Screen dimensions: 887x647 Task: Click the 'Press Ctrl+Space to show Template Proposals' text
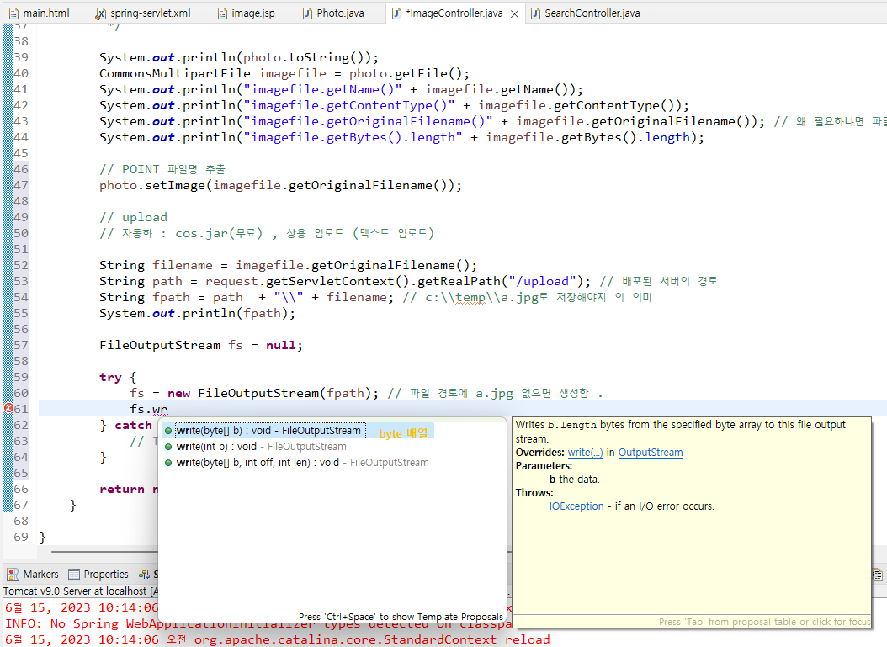pos(401,617)
